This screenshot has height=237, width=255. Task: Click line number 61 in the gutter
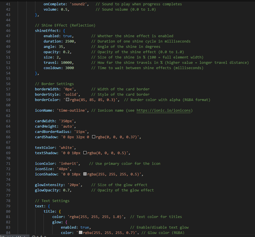(8, 111)
